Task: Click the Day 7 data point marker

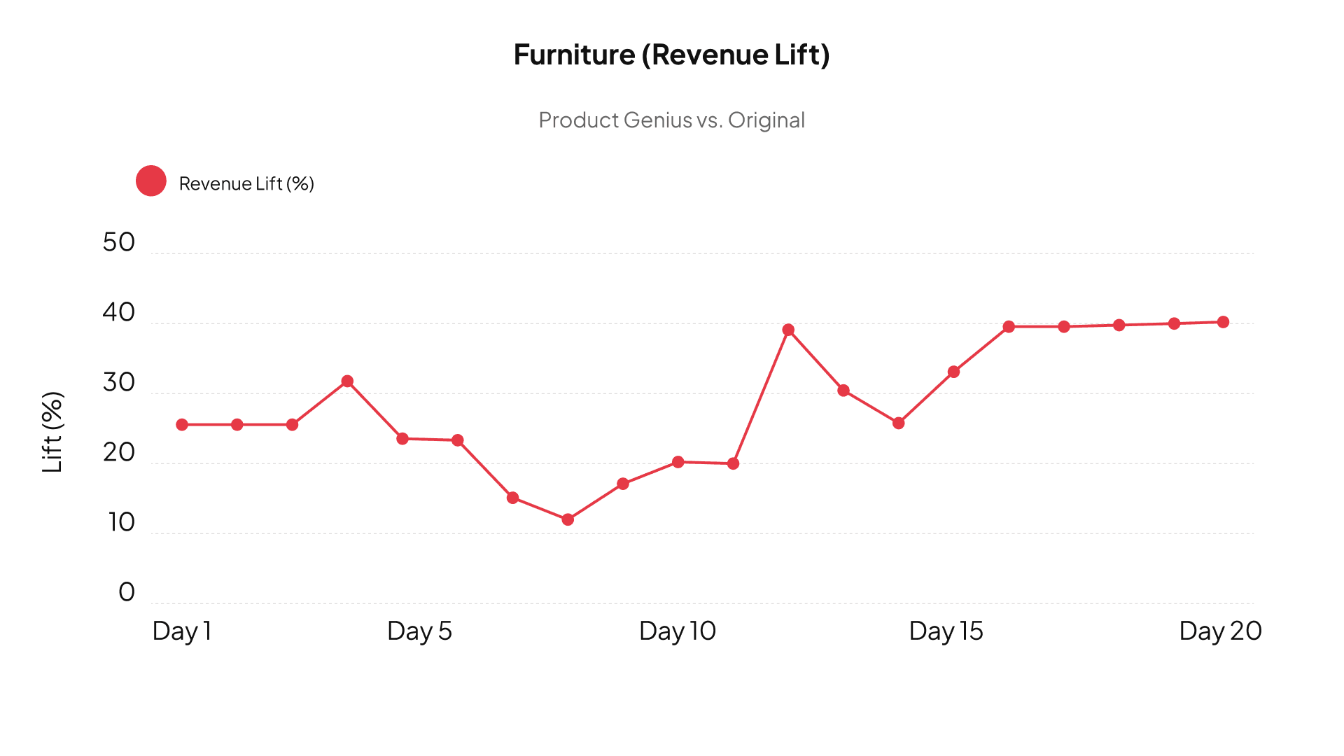Action: [x=512, y=498]
